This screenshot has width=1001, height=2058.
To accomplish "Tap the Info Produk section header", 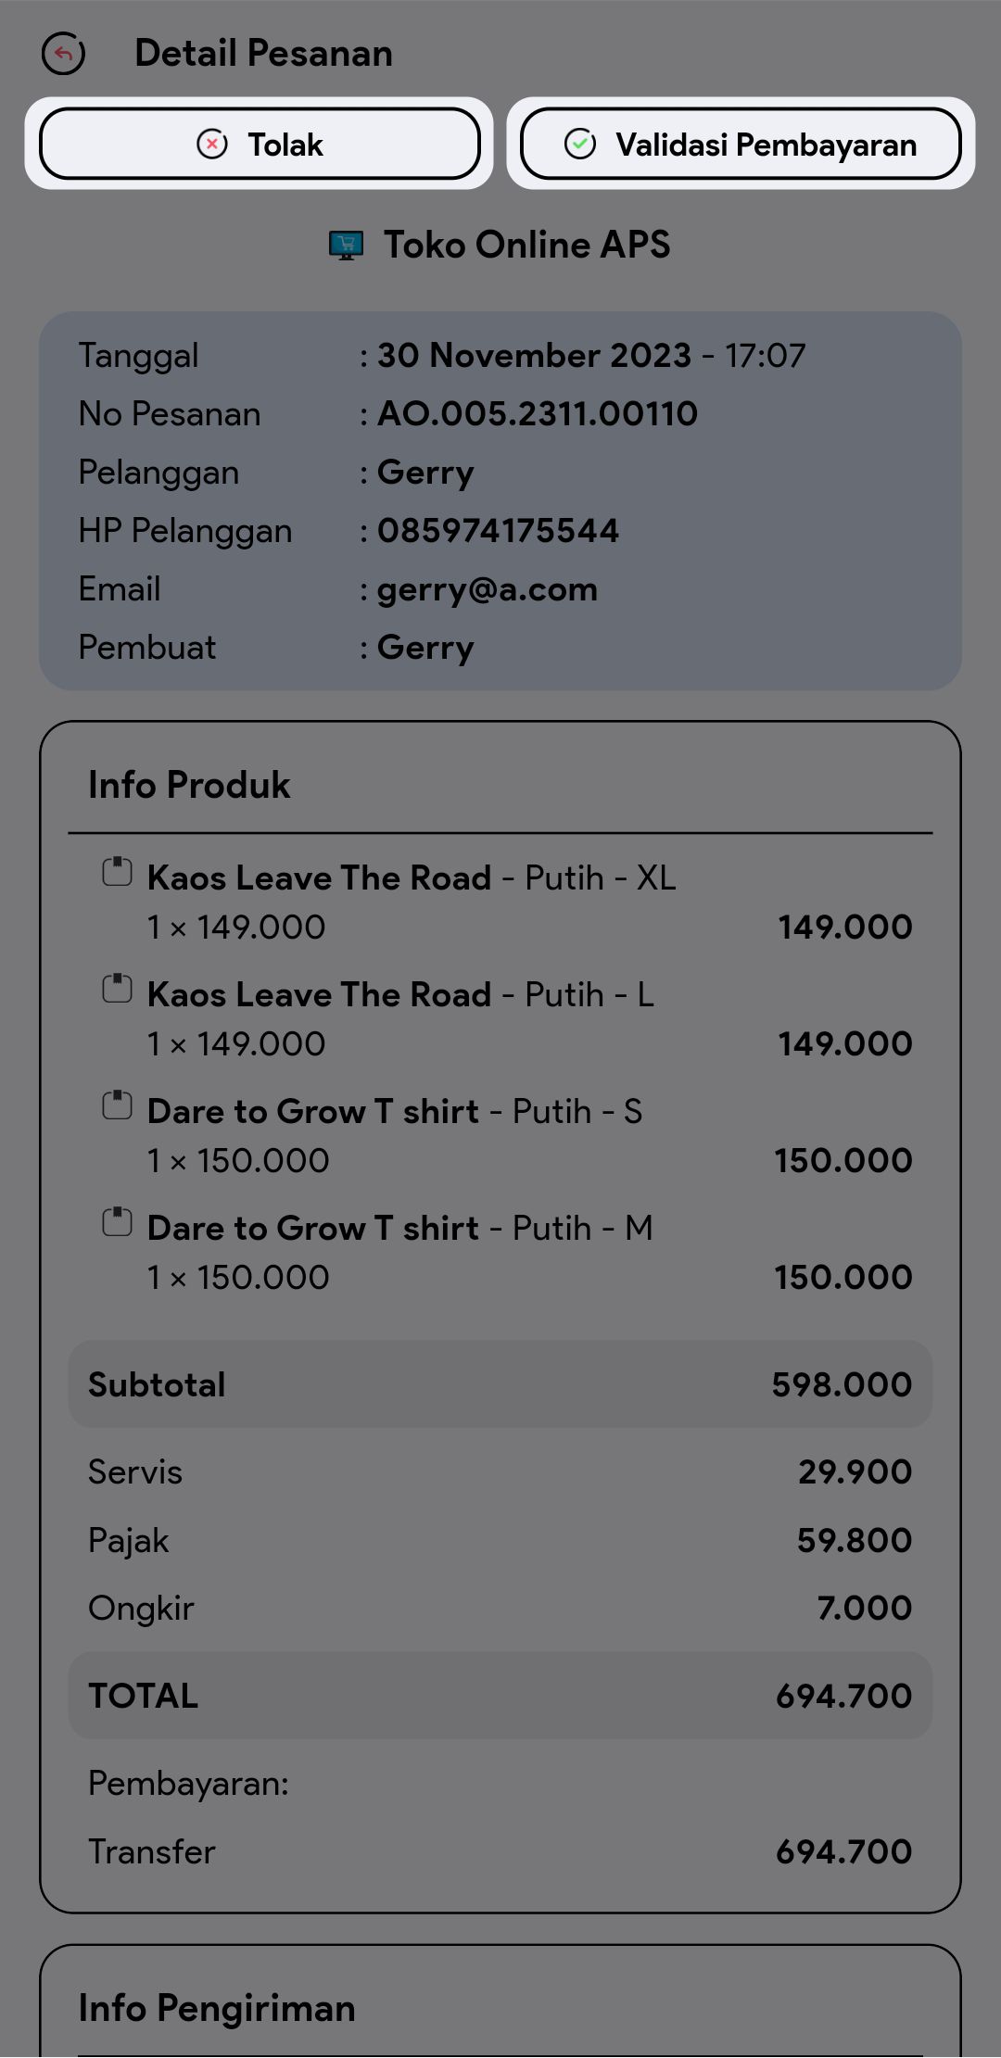I will (189, 785).
